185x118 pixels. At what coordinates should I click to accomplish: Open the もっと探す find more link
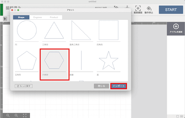tap(24, 86)
